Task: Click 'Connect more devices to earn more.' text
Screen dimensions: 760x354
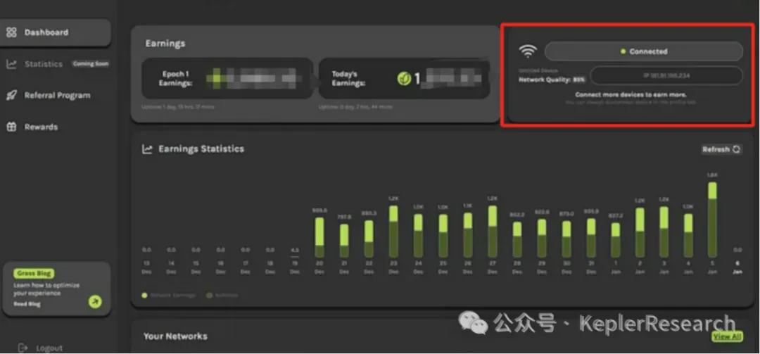Action: (631, 94)
